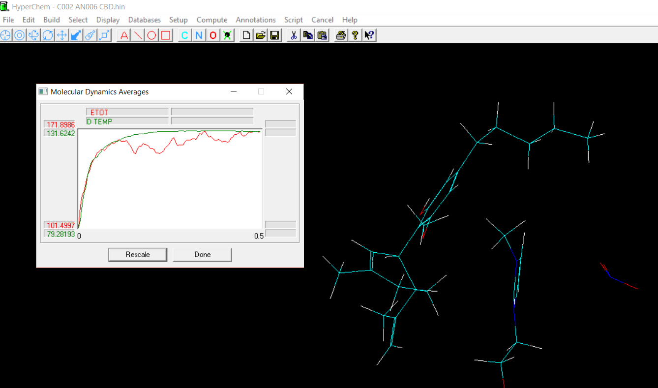Click the 79.28193 green value field
The width and height of the screenshot is (658, 388).
pos(60,234)
